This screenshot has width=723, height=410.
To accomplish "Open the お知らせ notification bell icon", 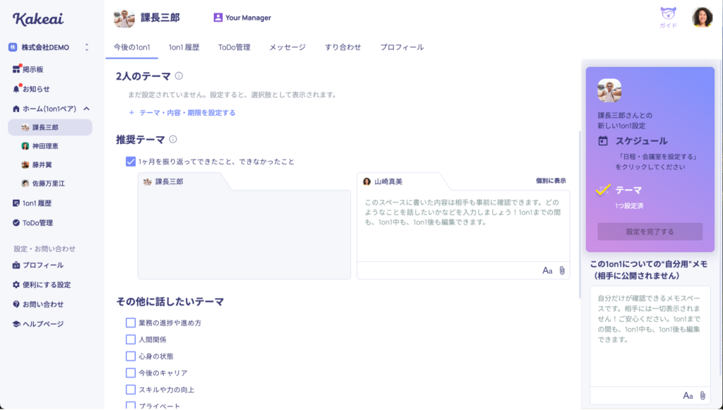I will [x=17, y=89].
